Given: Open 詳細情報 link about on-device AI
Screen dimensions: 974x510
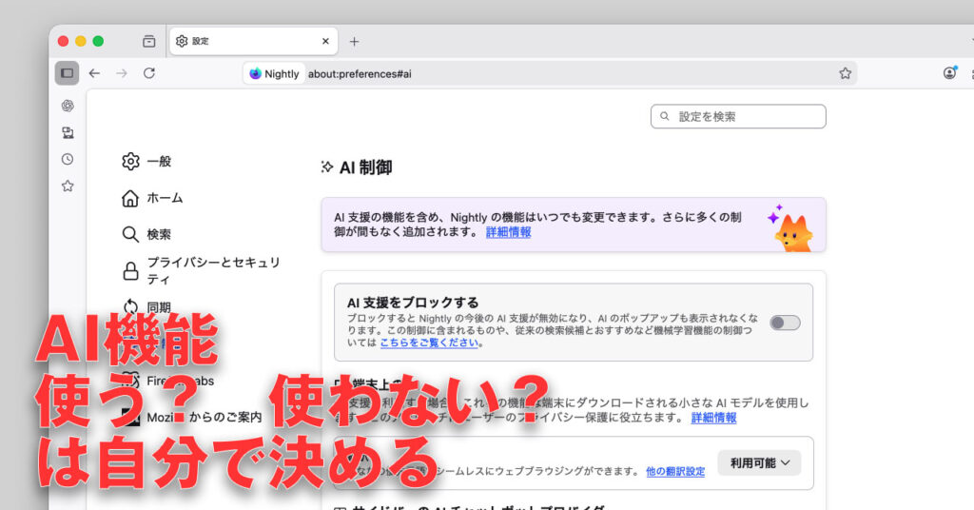Looking at the screenshot, I should pos(713,418).
